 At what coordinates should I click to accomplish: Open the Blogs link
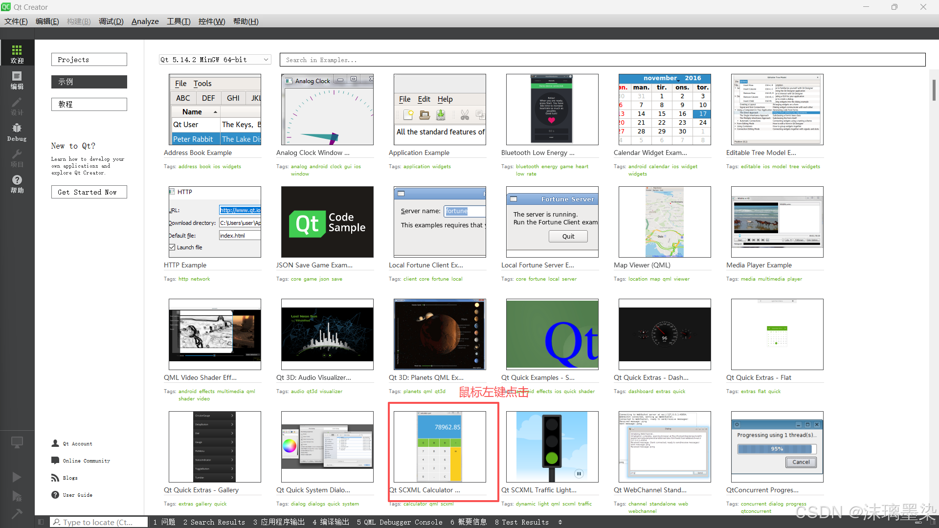pyautogui.click(x=70, y=478)
